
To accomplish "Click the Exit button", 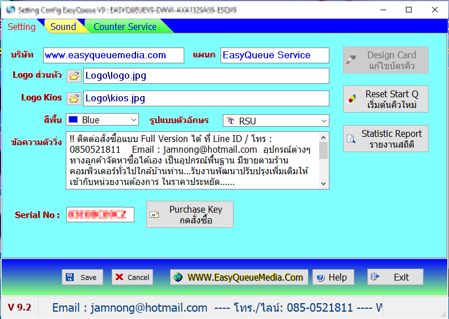I will tap(396, 277).
